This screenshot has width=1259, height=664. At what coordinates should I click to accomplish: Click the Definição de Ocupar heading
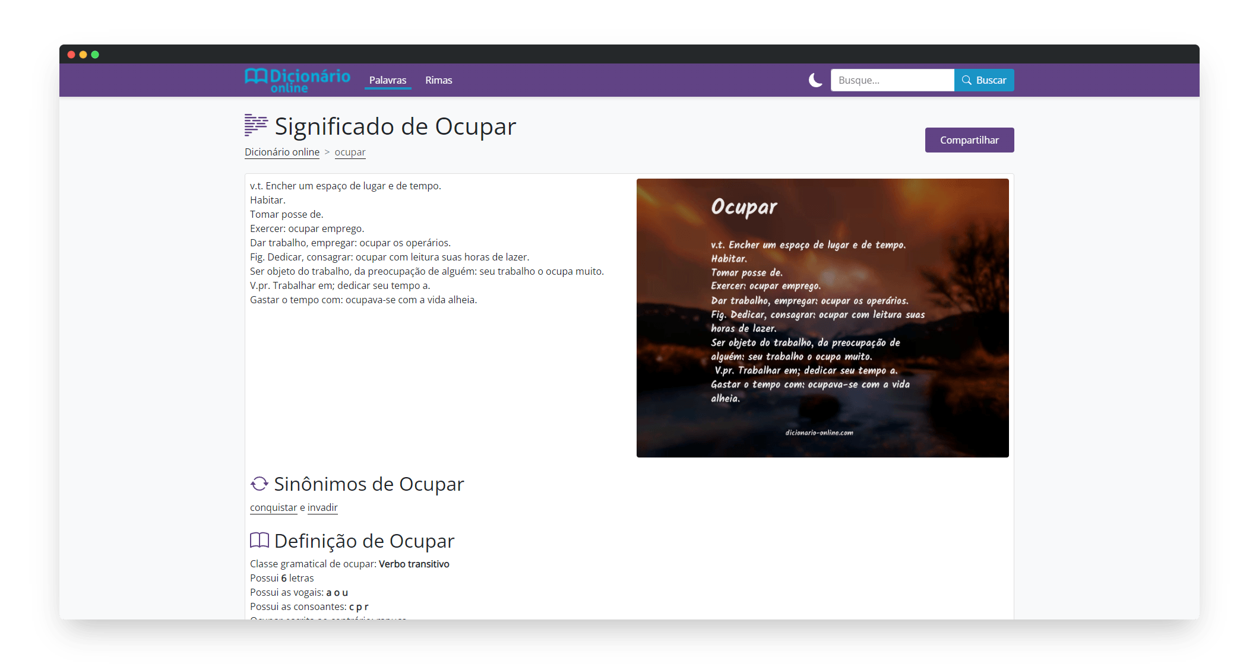coord(364,541)
